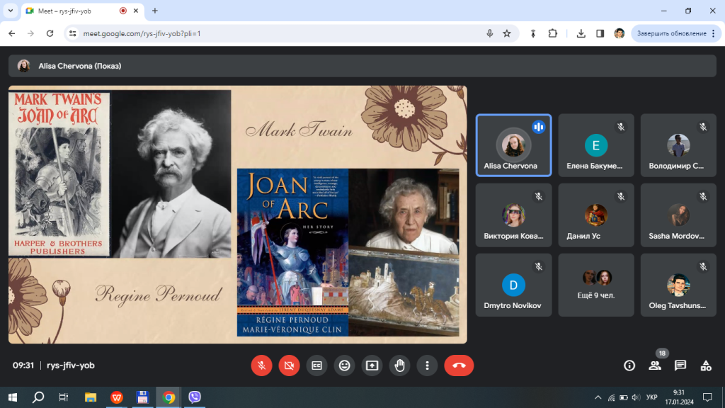Open Windows notification center
The image size is (725, 408).
[x=707, y=397]
